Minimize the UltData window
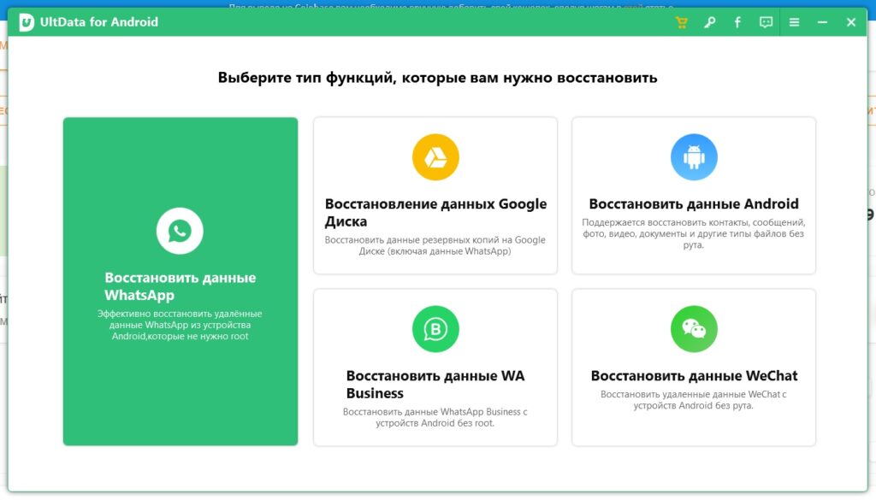 click(x=822, y=22)
